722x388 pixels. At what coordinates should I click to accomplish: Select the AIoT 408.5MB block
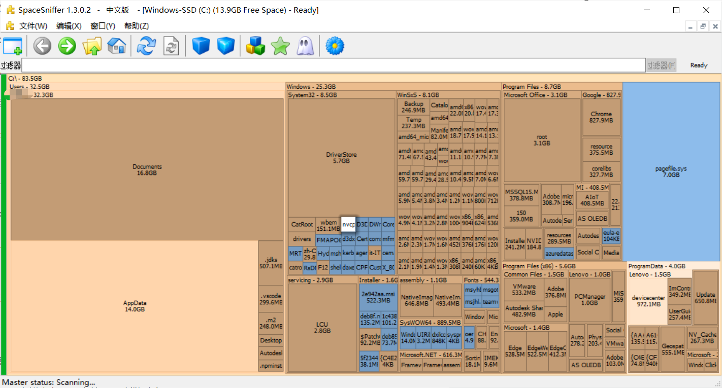click(592, 200)
